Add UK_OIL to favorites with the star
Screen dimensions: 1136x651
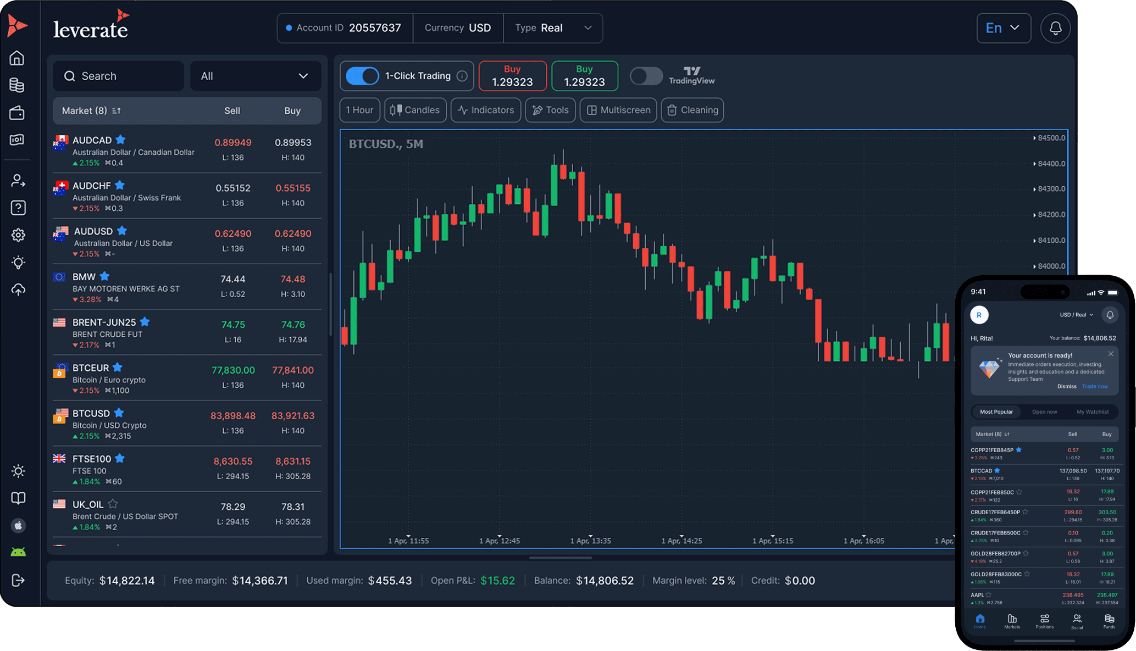click(x=113, y=504)
